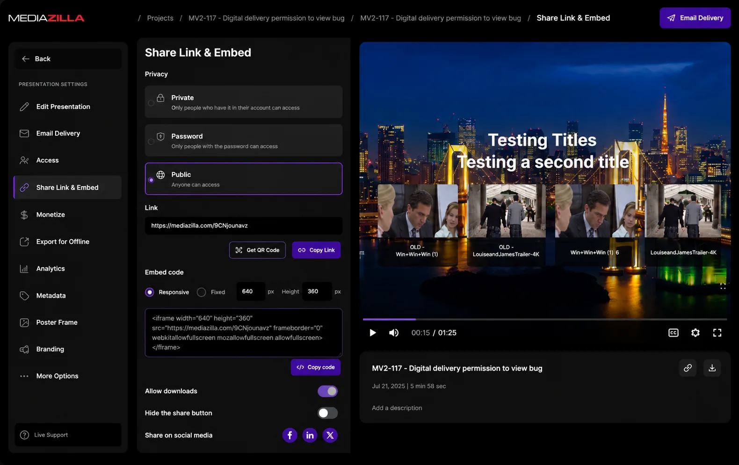Click the embed Height field showing 360

pyautogui.click(x=317, y=292)
